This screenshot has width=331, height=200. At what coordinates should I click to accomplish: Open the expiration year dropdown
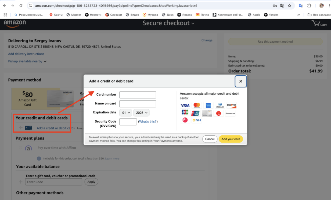click(x=141, y=113)
